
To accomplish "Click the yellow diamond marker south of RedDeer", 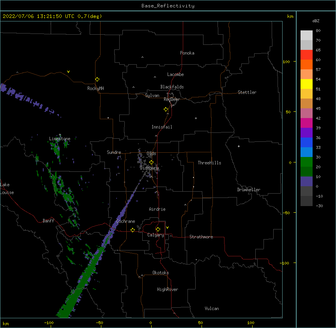I will point(166,109).
